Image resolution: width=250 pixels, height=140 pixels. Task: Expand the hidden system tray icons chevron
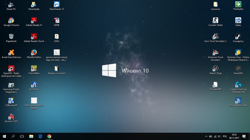pos(206,136)
